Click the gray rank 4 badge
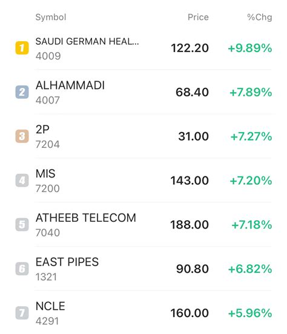Image resolution: width=287 pixels, height=334 pixels. coord(22,180)
